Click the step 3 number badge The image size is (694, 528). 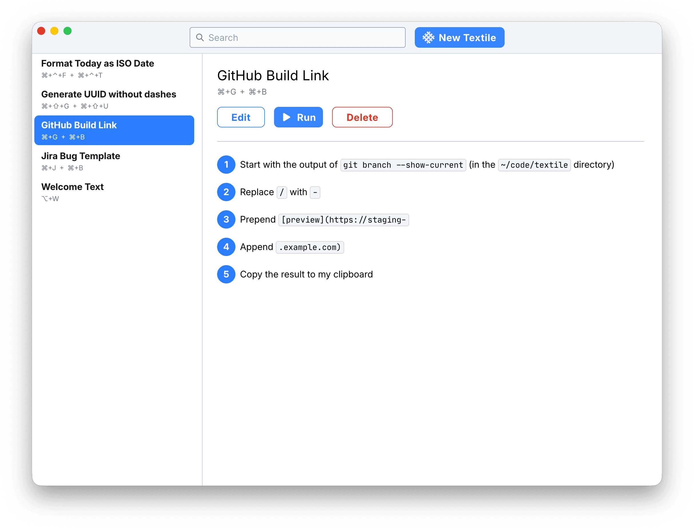coord(226,219)
